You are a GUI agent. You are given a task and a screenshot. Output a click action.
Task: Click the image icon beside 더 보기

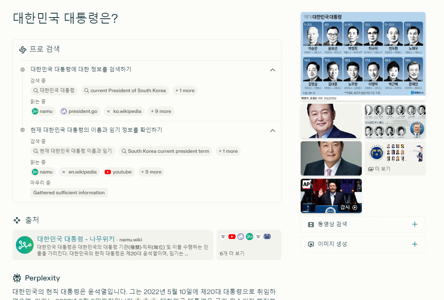tap(371, 169)
